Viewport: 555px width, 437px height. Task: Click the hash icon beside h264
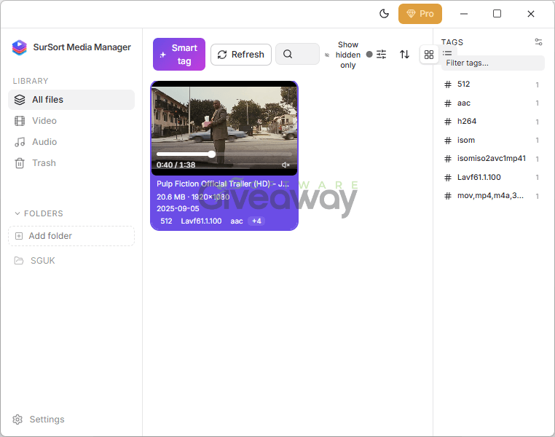(x=448, y=122)
